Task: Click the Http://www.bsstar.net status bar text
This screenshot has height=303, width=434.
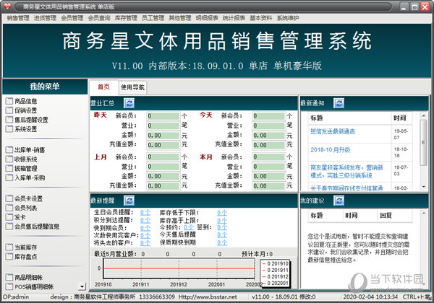Action: coord(208,297)
